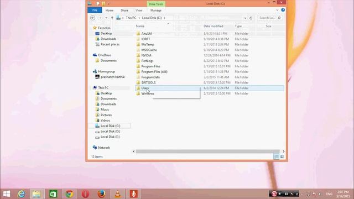
Task: Sort by the Size column
Action: [268, 26]
